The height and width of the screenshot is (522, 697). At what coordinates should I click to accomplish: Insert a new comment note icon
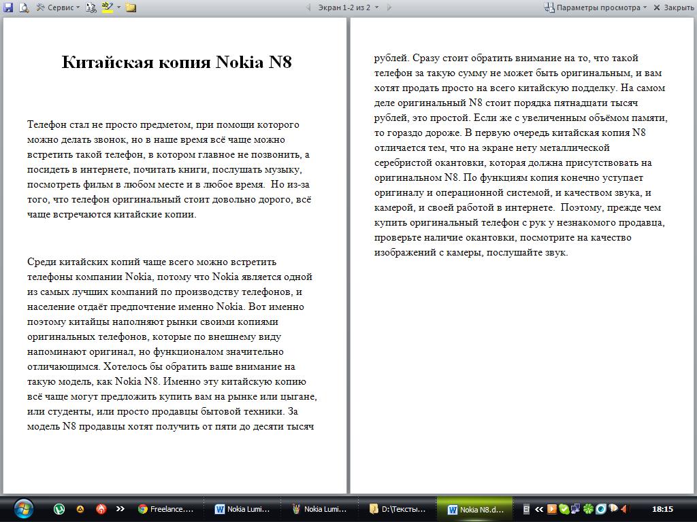131,7
